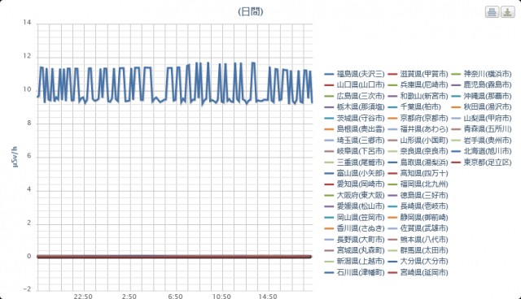Image resolution: width=521 pixels, height=299 pixels.
Task: Toggle 大阪府(東大阪) legend entry
Action: tap(355, 195)
